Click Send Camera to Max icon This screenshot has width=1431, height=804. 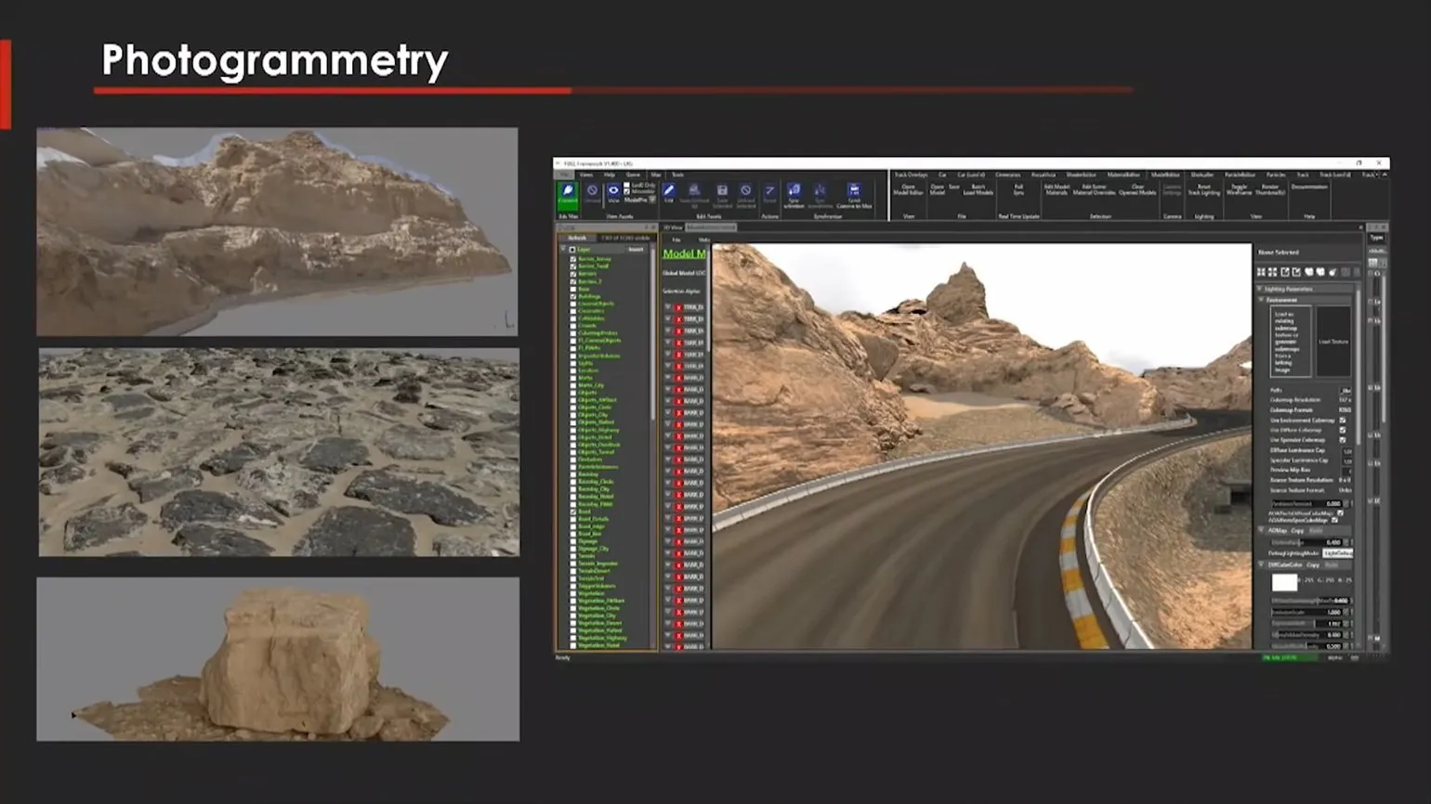tap(854, 192)
